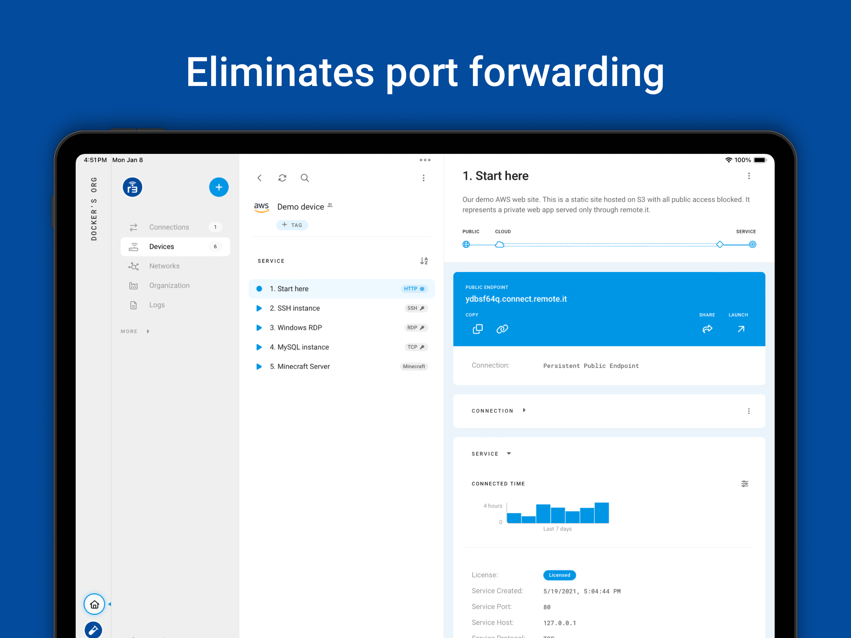The width and height of the screenshot is (851, 638).
Task: Adjust the connected time chart settings slider icon
Action: click(x=744, y=484)
